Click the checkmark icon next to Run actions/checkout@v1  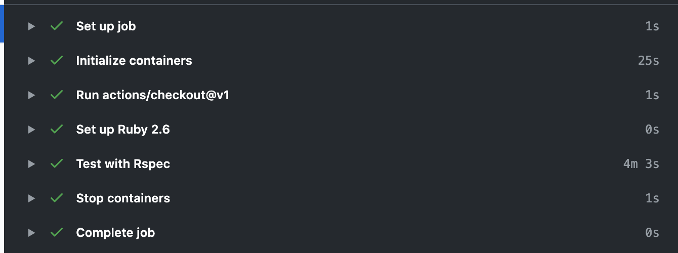tap(57, 95)
